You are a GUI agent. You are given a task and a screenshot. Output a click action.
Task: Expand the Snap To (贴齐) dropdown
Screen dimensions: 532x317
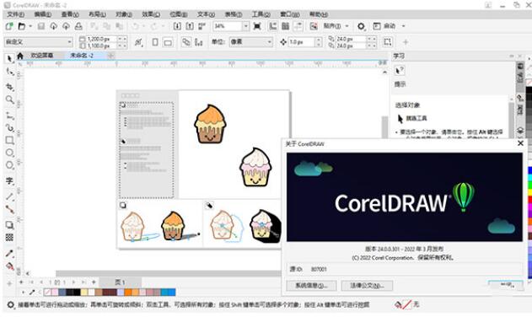pos(347,26)
